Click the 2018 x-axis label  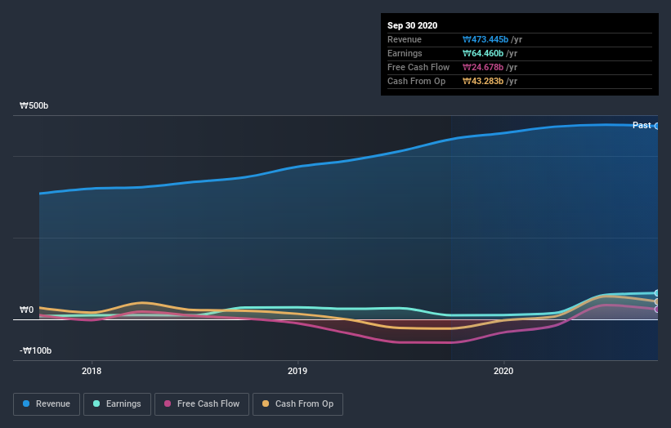coord(92,371)
